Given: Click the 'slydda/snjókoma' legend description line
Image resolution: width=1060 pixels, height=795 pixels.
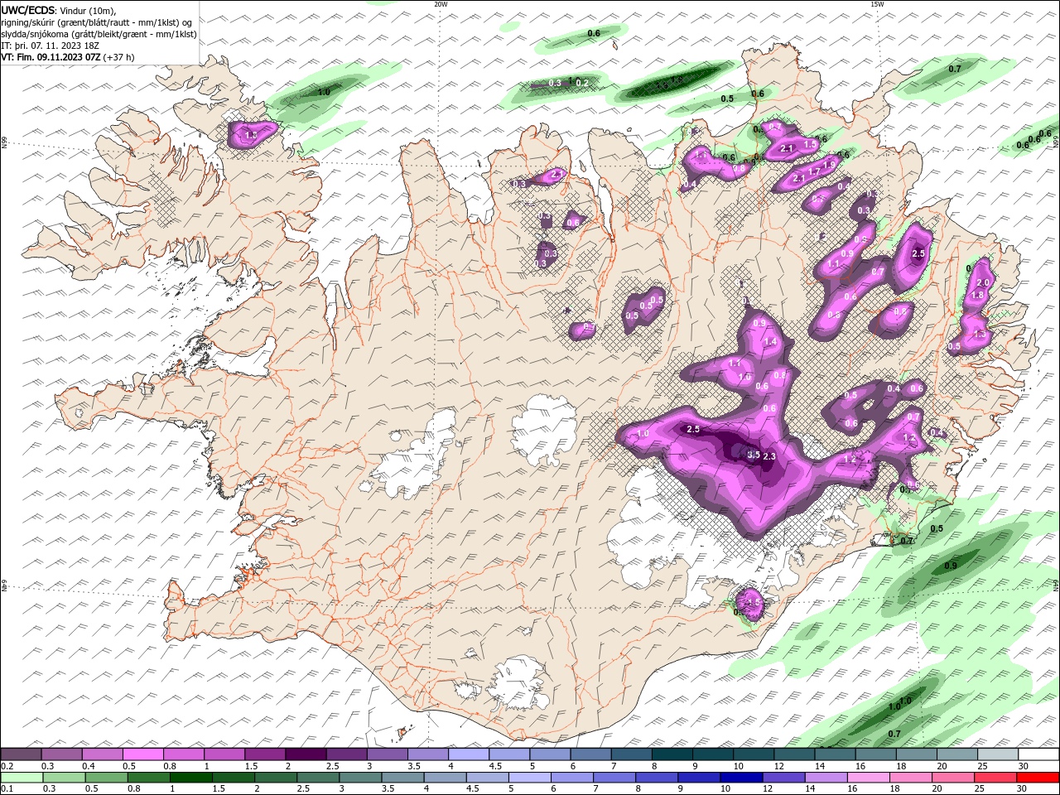Looking at the screenshot, I should 99,34.
